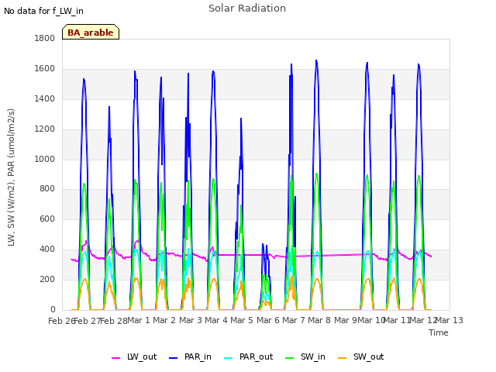Click the Mar 1 x-axis label
Viewport: 496px width, 372px height.
click(x=139, y=320)
